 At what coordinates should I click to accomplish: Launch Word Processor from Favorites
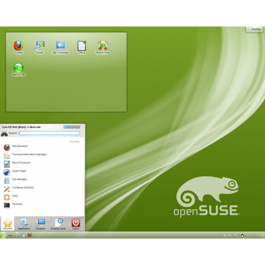pos(42,164)
